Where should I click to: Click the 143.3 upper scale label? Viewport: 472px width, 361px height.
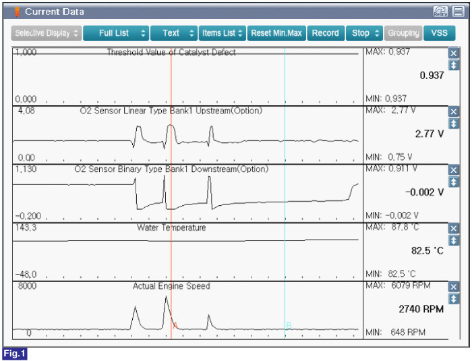pos(26,227)
